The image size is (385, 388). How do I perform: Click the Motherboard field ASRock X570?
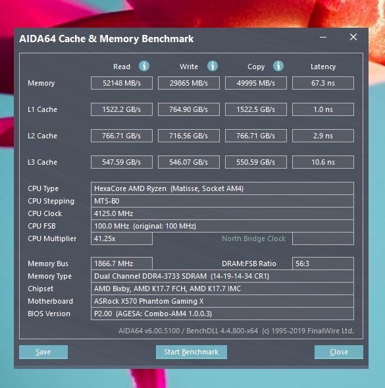pyautogui.click(x=222, y=301)
